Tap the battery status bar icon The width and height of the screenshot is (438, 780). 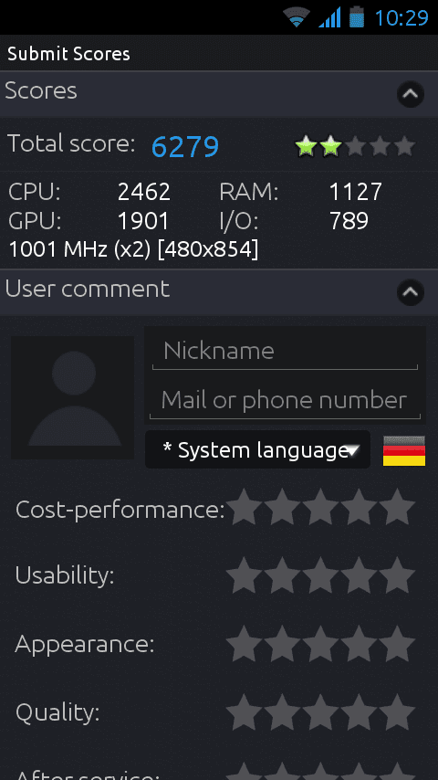click(x=357, y=17)
